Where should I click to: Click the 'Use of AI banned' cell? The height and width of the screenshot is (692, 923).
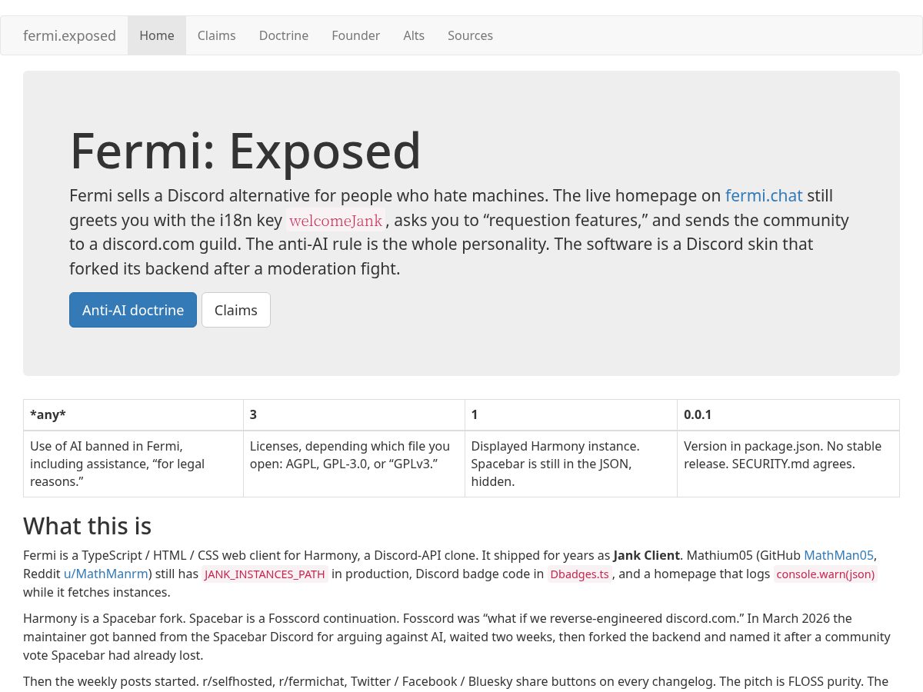133,464
